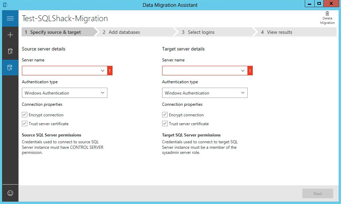341x204 pixels.
Task: Toggle source Trust server certificate checkbox
Action: coord(25,124)
